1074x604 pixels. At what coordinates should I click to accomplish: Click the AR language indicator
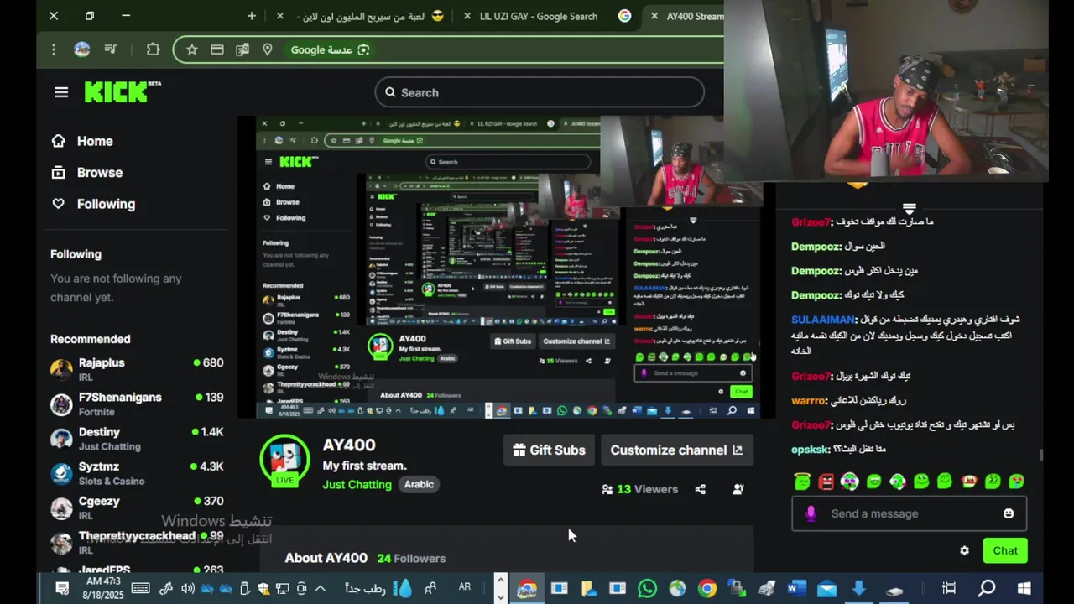click(x=465, y=587)
